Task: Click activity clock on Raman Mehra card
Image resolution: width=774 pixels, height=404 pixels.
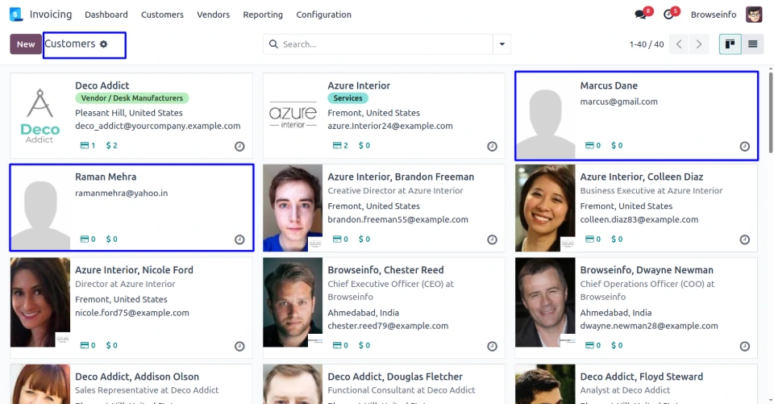Action: (x=239, y=239)
